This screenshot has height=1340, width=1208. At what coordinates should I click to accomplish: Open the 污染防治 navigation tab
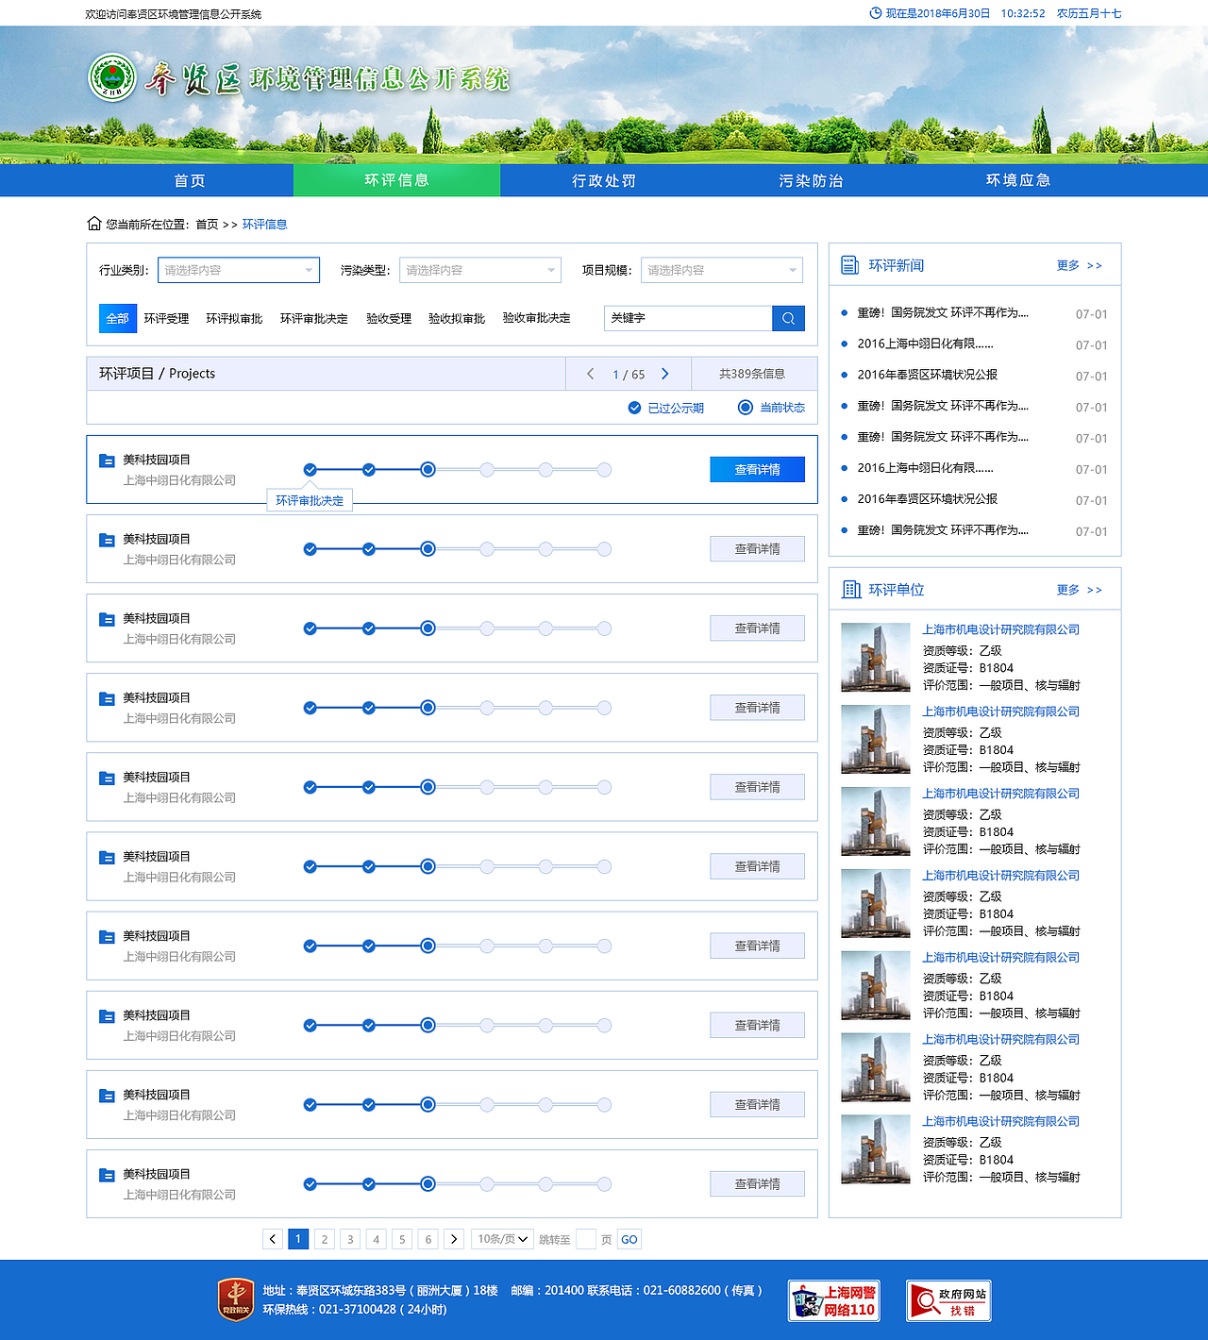(811, 180)
